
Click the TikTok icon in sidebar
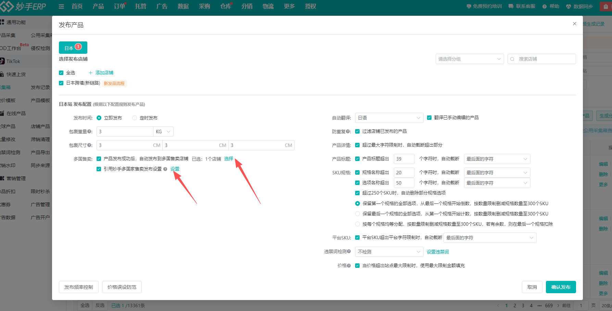(x=2, y=61)
